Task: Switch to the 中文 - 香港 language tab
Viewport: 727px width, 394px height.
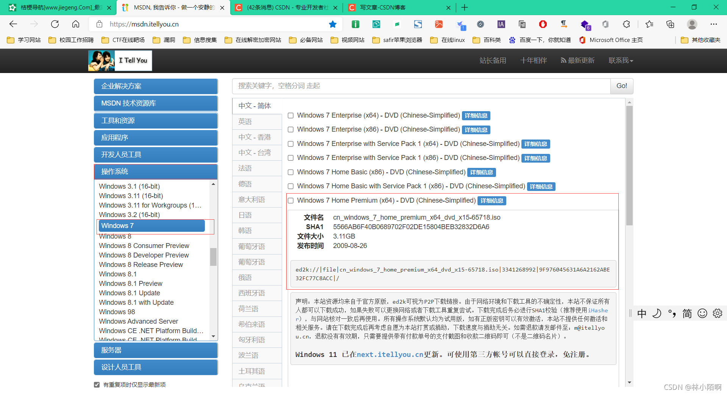Action: pos(257,137)
